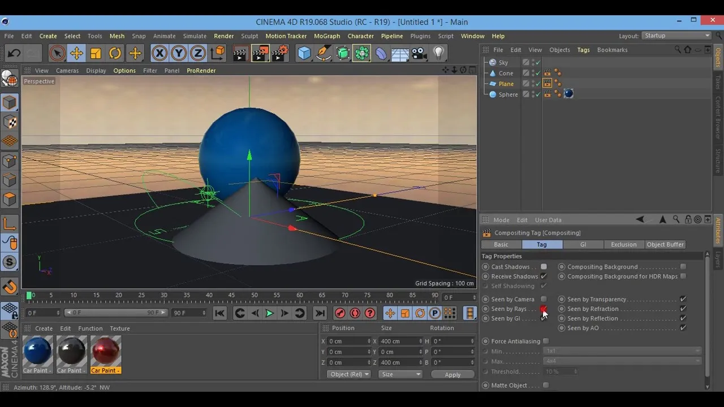Open the viewport Options menu

coord(124,71)
